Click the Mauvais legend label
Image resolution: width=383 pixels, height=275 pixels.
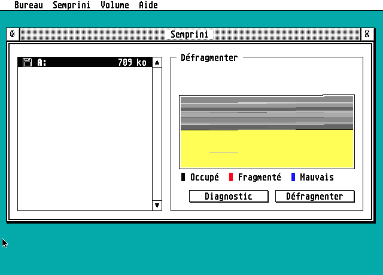coord(317,177)
